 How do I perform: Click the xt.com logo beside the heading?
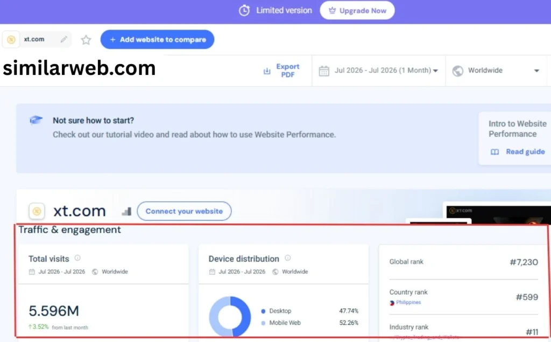(x=37, y=211)
